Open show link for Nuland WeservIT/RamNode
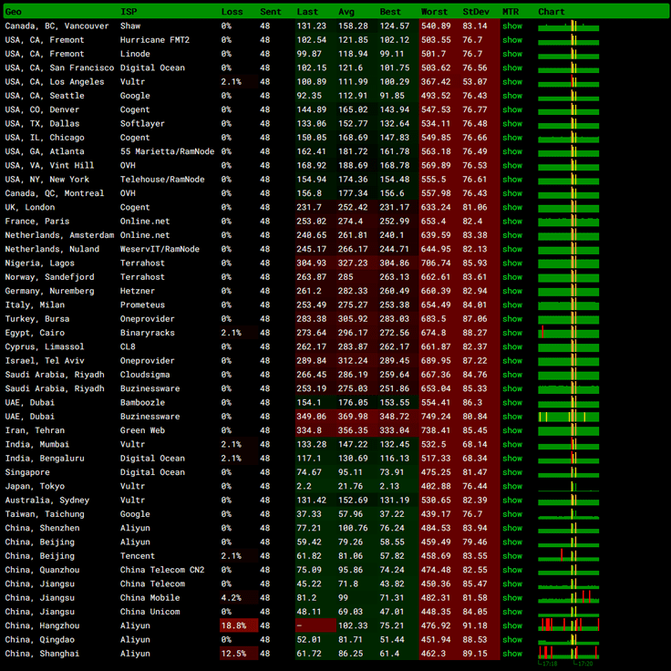The image size is (671, 671). coord(512,249)
